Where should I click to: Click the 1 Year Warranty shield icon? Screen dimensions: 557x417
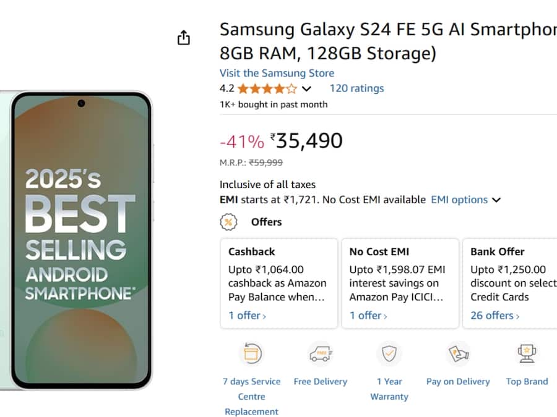pyautogui.click(x=389, y=353)
